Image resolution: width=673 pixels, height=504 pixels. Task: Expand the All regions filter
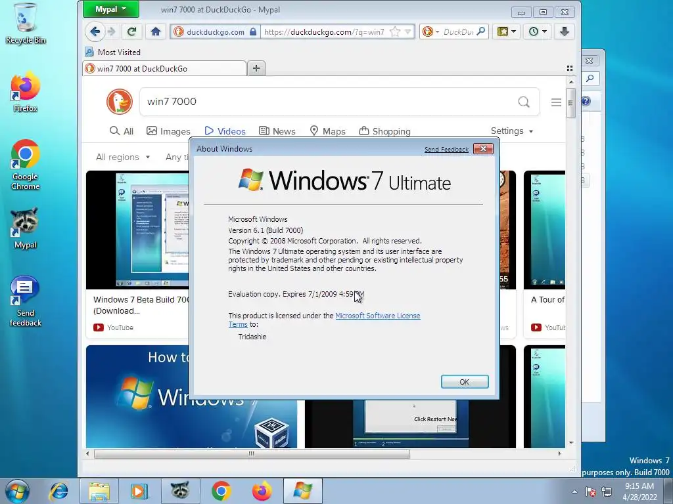click(123, 157)
